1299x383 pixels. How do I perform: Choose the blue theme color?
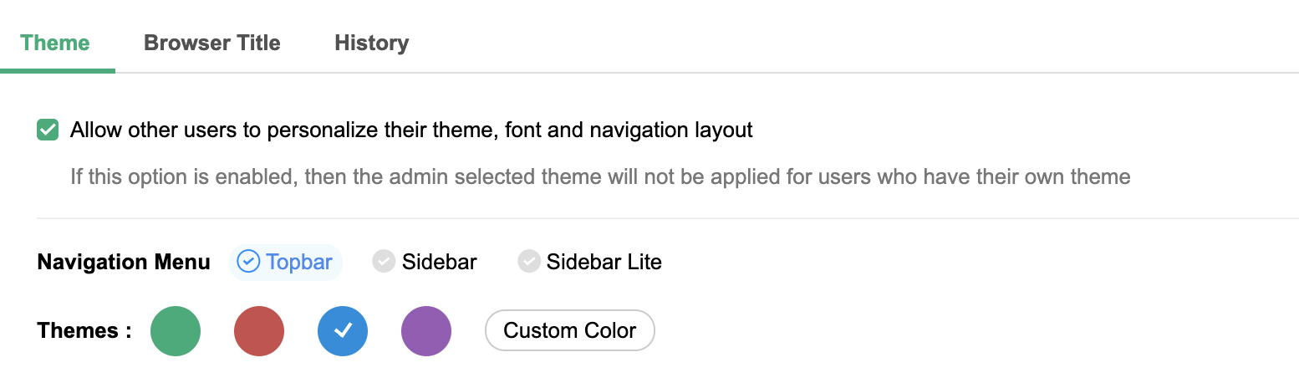(x=343, y=331)
